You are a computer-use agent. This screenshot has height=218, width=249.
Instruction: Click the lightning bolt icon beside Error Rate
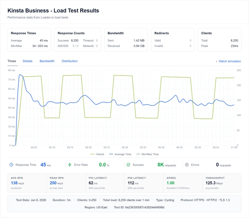coord(70,165)
